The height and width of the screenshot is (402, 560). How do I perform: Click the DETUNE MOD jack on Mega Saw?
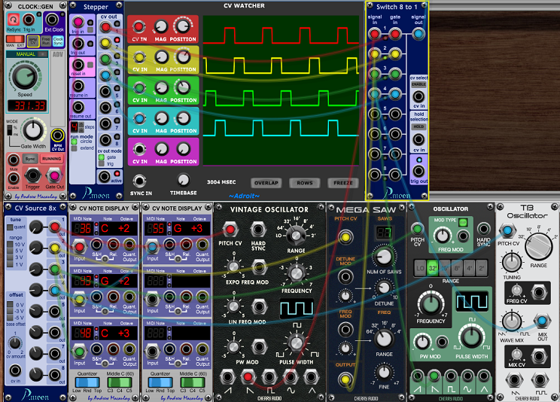coord(345,276)
